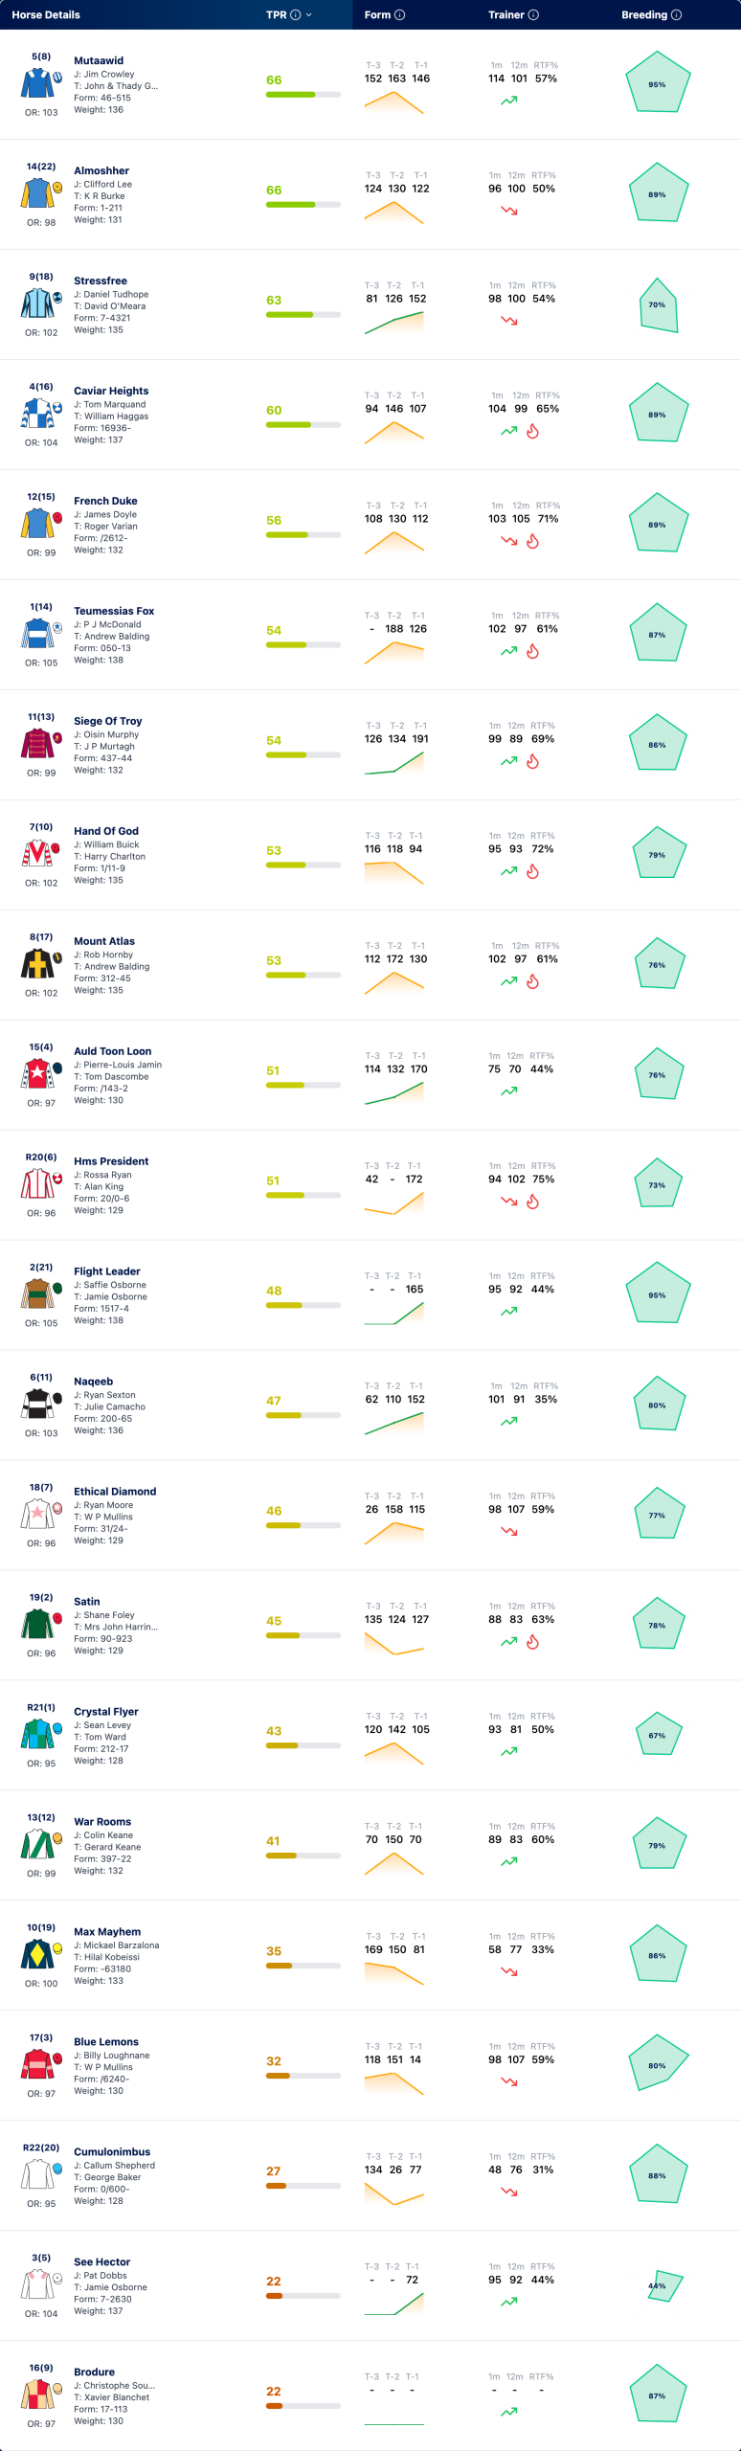Open the Teumessias Fox horse name link
Screen dimensions: 741x2451
[114, 611]
